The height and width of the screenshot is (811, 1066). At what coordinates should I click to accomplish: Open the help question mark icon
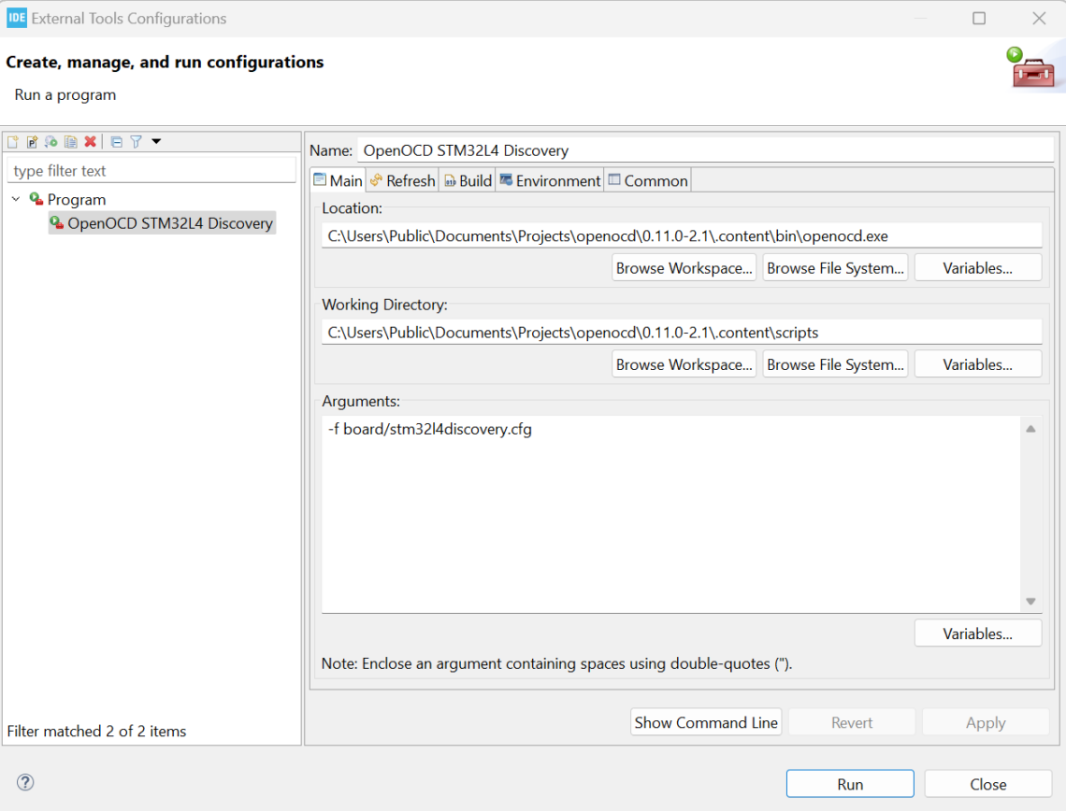coord(25,783)
